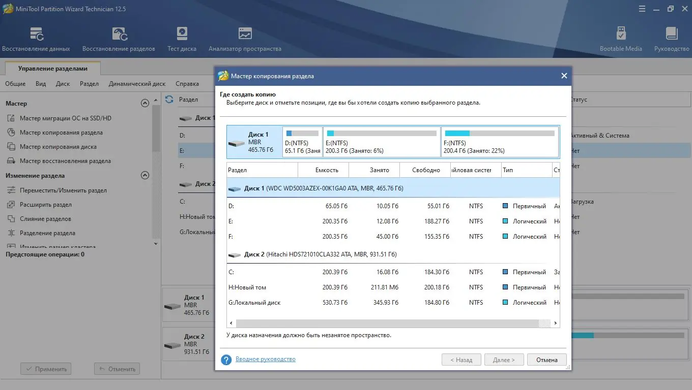Collapse the Изменение раздела section

(145, 176)
